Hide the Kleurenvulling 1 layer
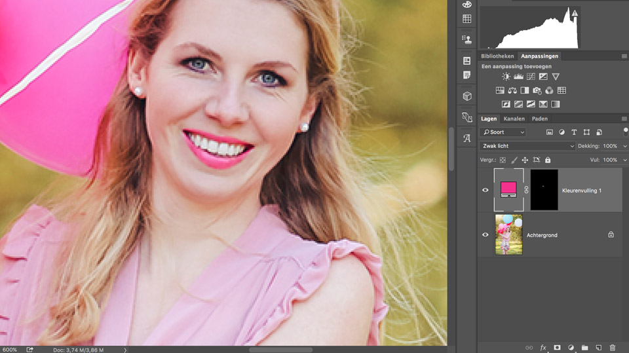Screen dimensions: 629x353 [x=486, y=190]
